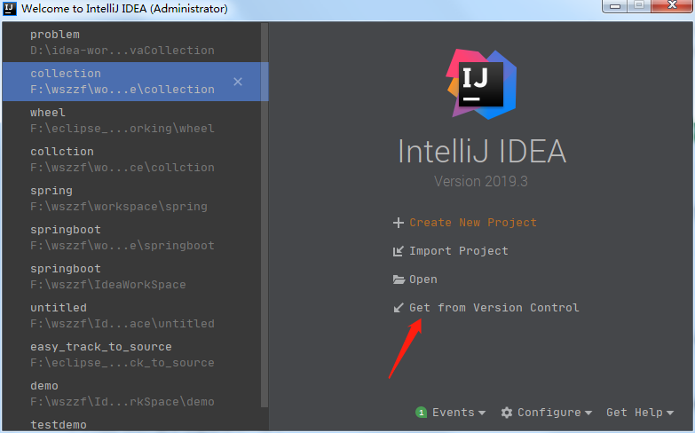Click the IJ icon in the title bar
The image size is (695, 433).
9,8
